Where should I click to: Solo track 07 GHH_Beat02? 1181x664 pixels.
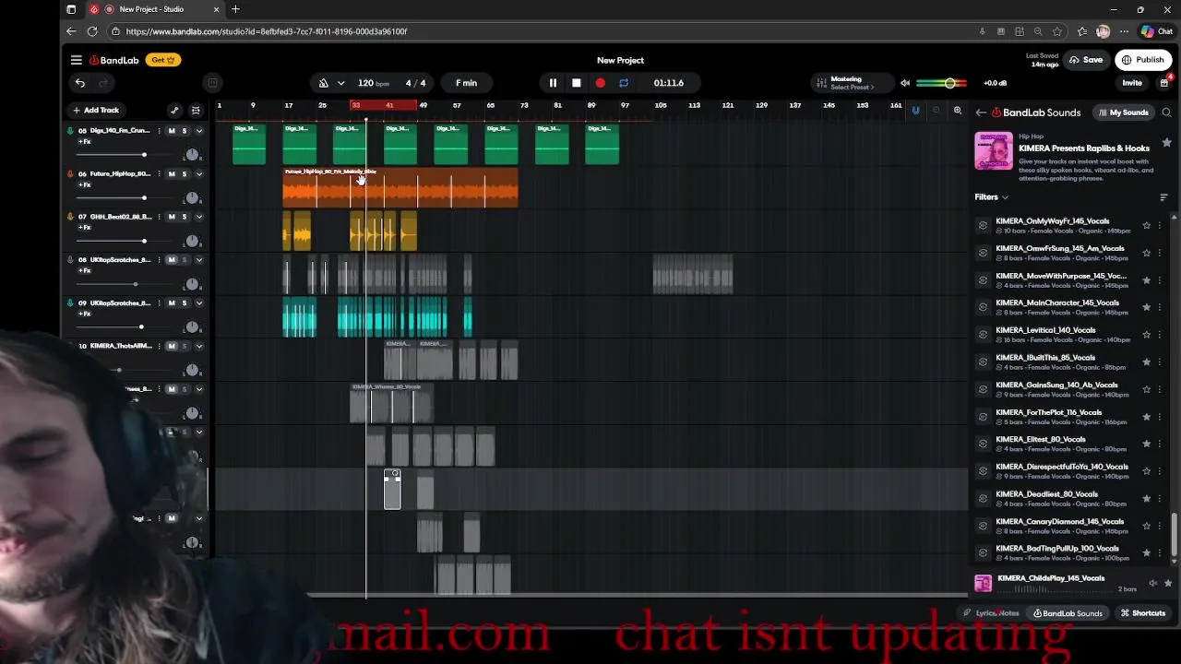coord(184,217)
